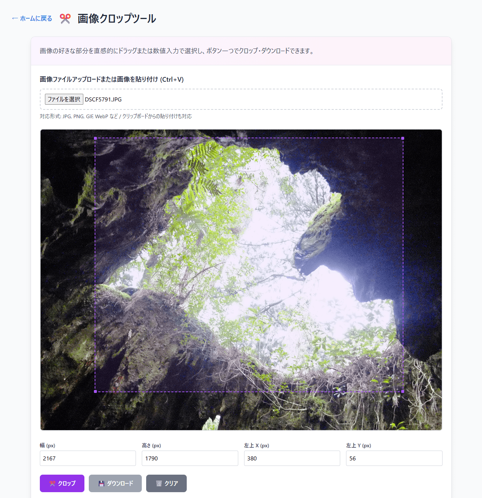Click the DSCF5791.JPG file name text

[103, 99]
